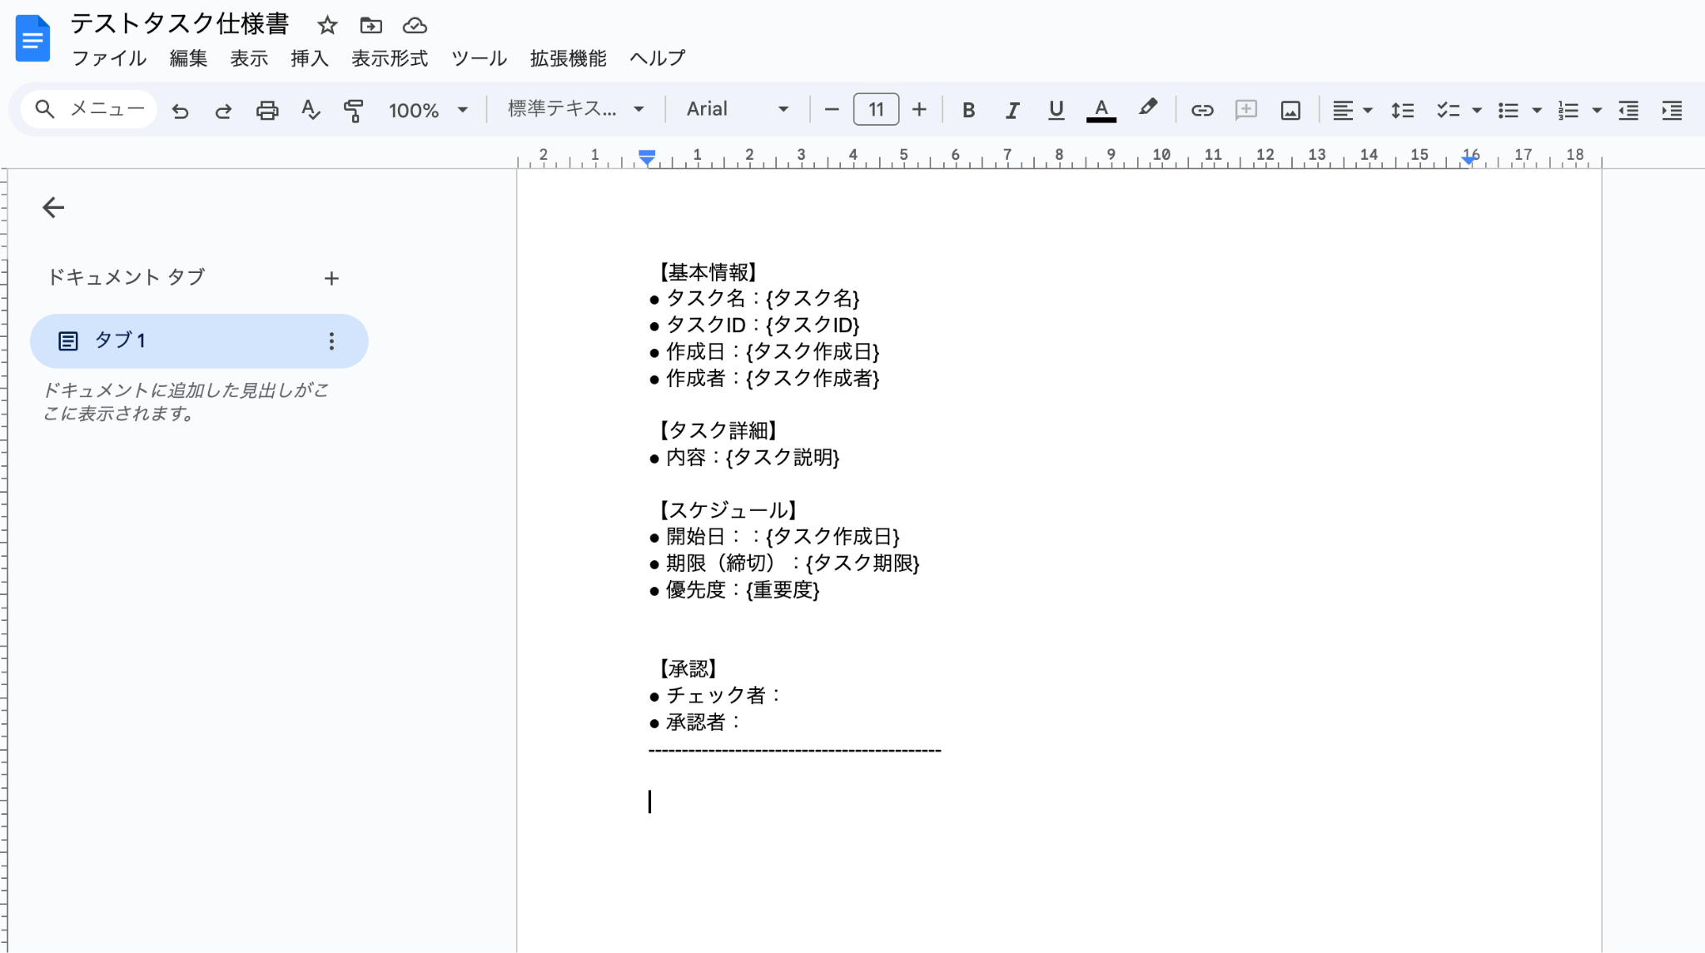
Task: Click the insert image icon
Action: tap(1290, 110)
